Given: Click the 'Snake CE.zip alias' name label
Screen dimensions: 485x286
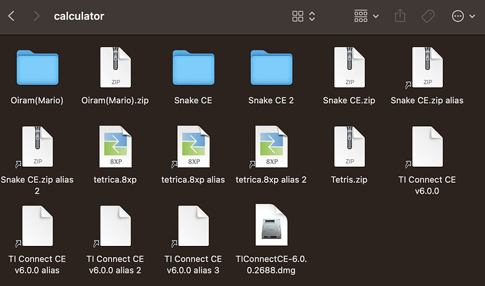Looking at the screenshot, I should (427, 100).
